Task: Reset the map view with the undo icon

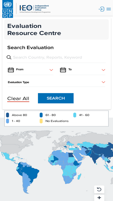Action: 99,189
